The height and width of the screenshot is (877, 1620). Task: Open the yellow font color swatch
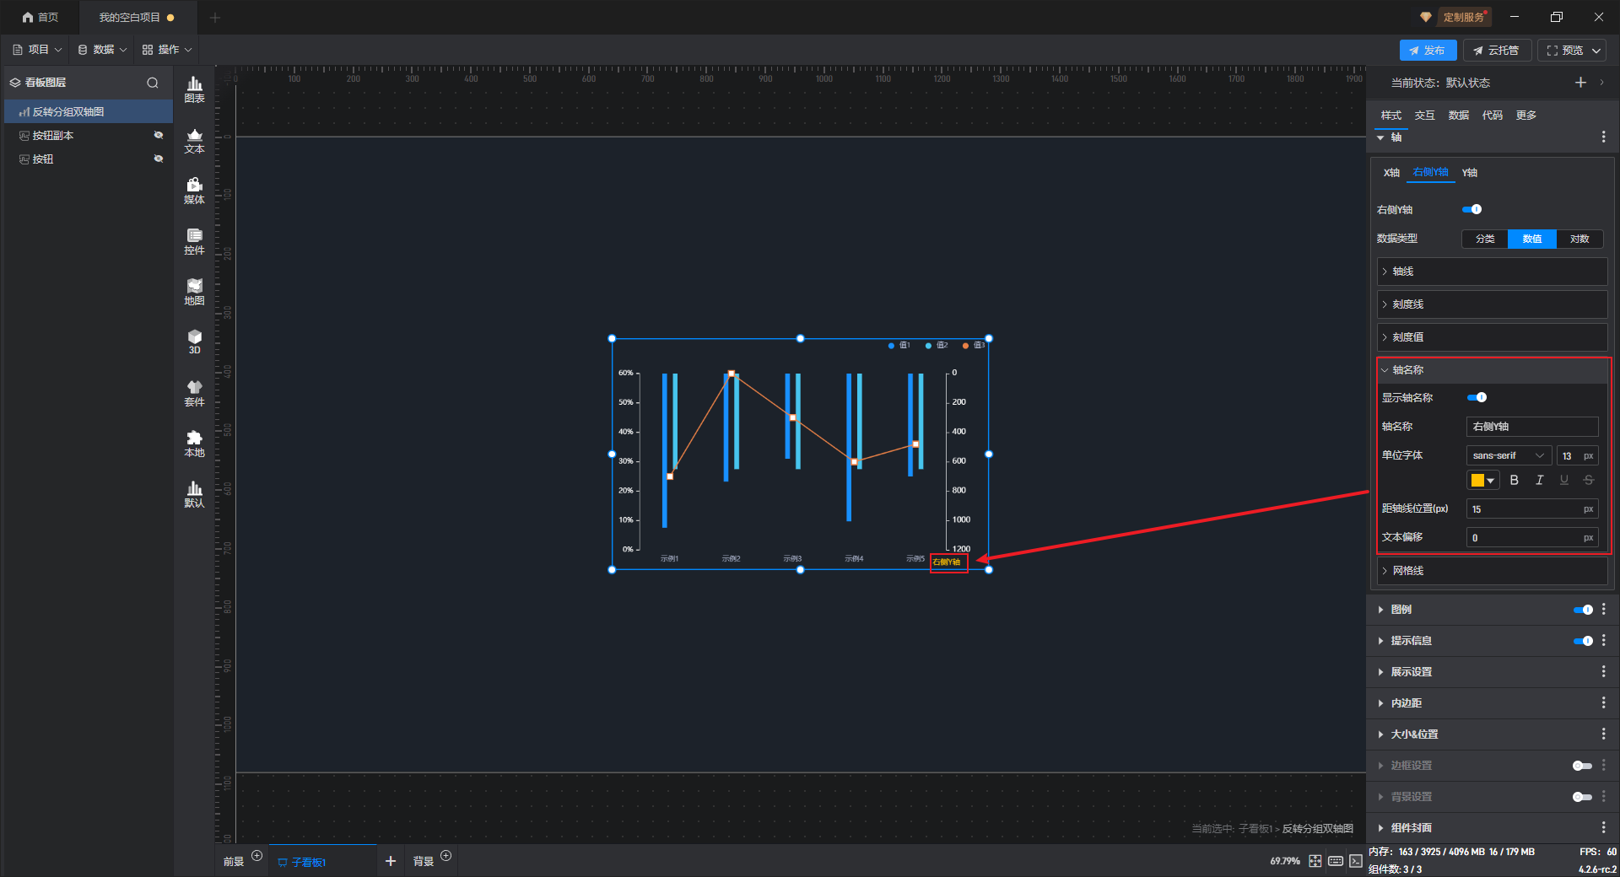tap(1482, 480)
